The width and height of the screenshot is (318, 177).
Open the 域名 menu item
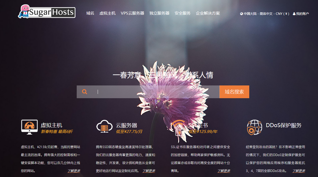(90, 13)
